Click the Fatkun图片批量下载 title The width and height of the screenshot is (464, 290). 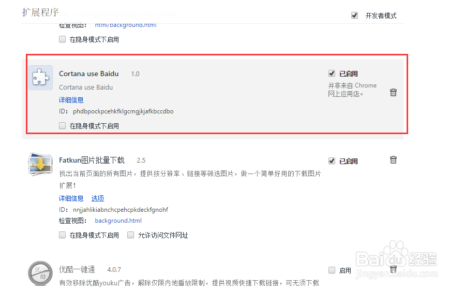pyautogui.click(x=92, y=160)
